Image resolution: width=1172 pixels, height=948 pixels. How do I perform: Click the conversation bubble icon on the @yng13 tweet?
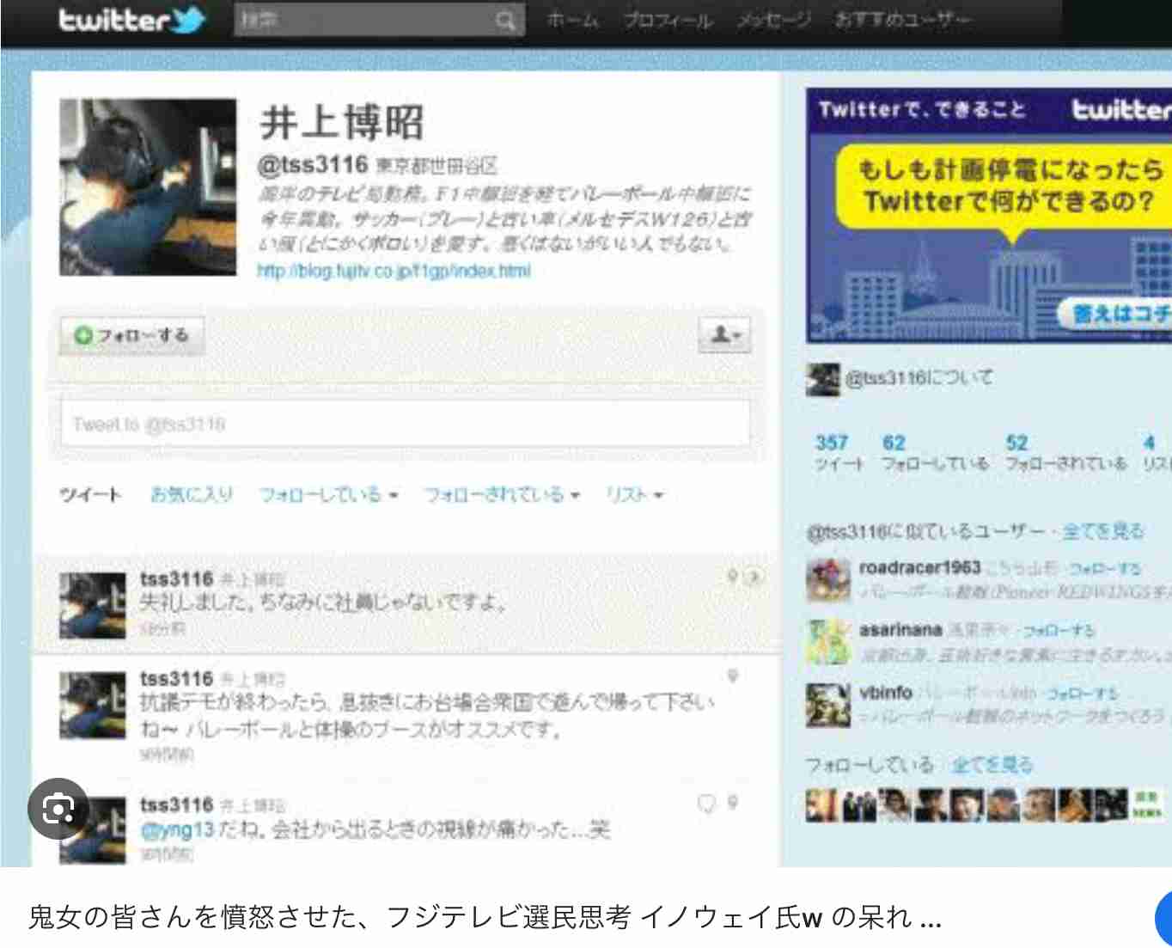[706, 804]
